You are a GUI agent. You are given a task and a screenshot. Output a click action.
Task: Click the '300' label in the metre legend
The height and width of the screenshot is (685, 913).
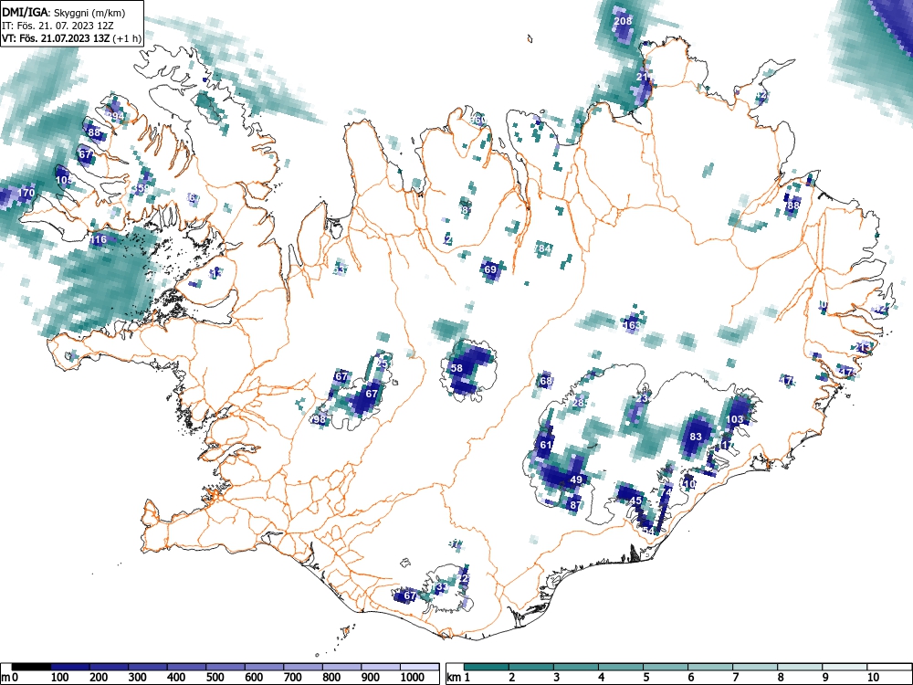(137, 678)
